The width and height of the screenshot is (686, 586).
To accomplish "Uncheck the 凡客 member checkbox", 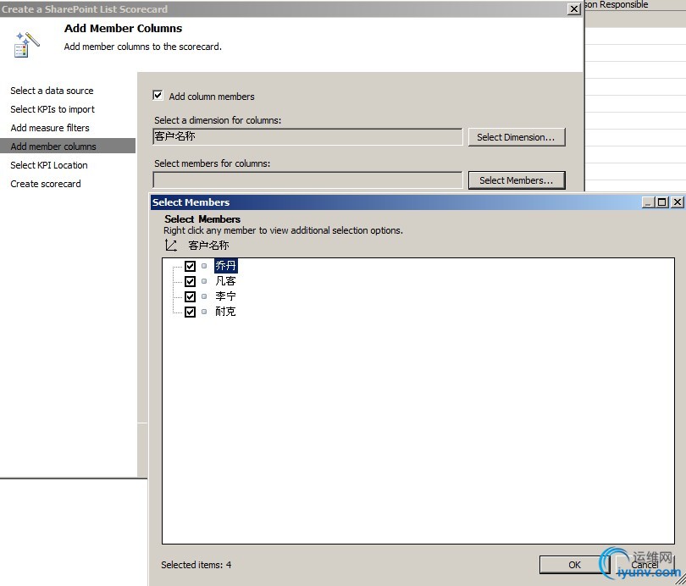I will coord(190,281).
